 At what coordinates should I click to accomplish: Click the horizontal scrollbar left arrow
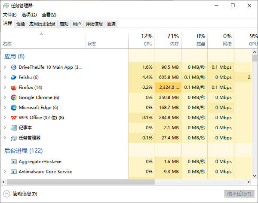pyautogui.click(x=4, y=182)
